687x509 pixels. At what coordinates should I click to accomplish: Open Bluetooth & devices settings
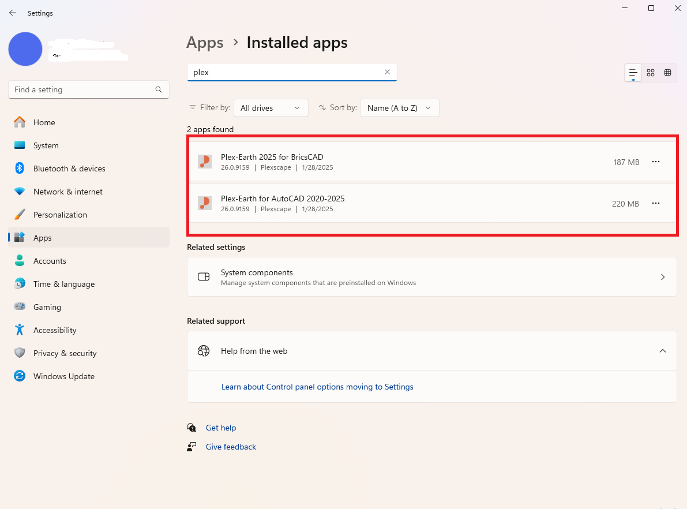pos(88,169)
